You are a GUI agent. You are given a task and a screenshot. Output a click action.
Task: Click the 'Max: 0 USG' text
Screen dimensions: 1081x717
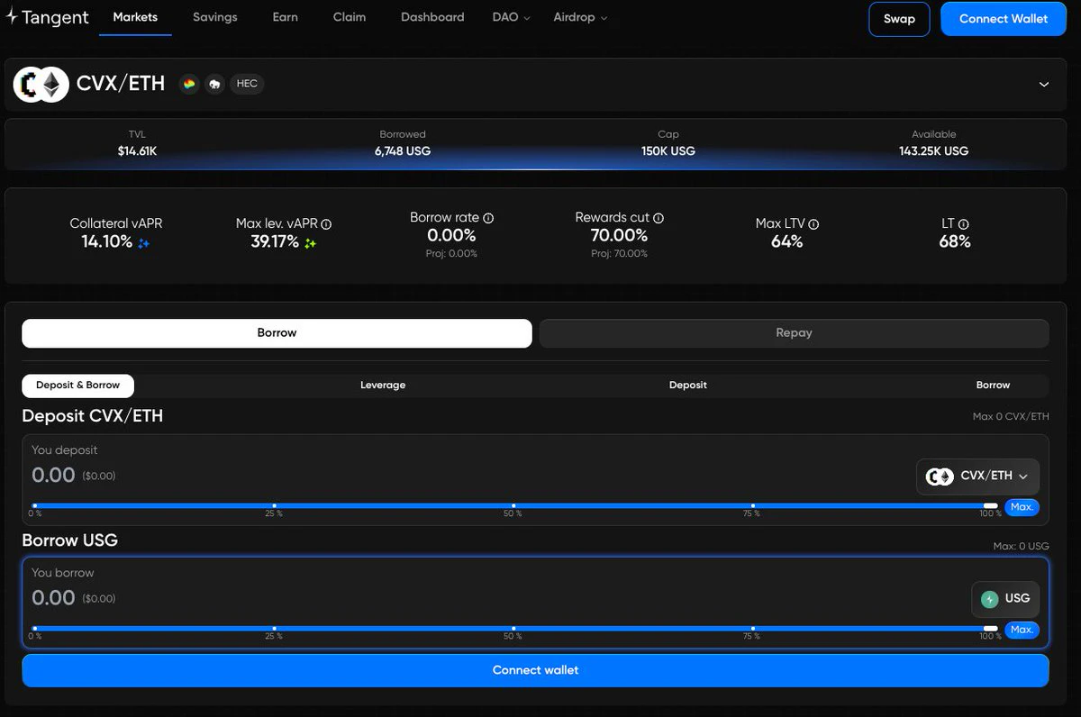pyautogui.click(x=1021, y=547)
